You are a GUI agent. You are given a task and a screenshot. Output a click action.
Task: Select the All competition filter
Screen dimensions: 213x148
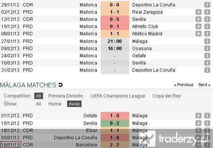38,96
